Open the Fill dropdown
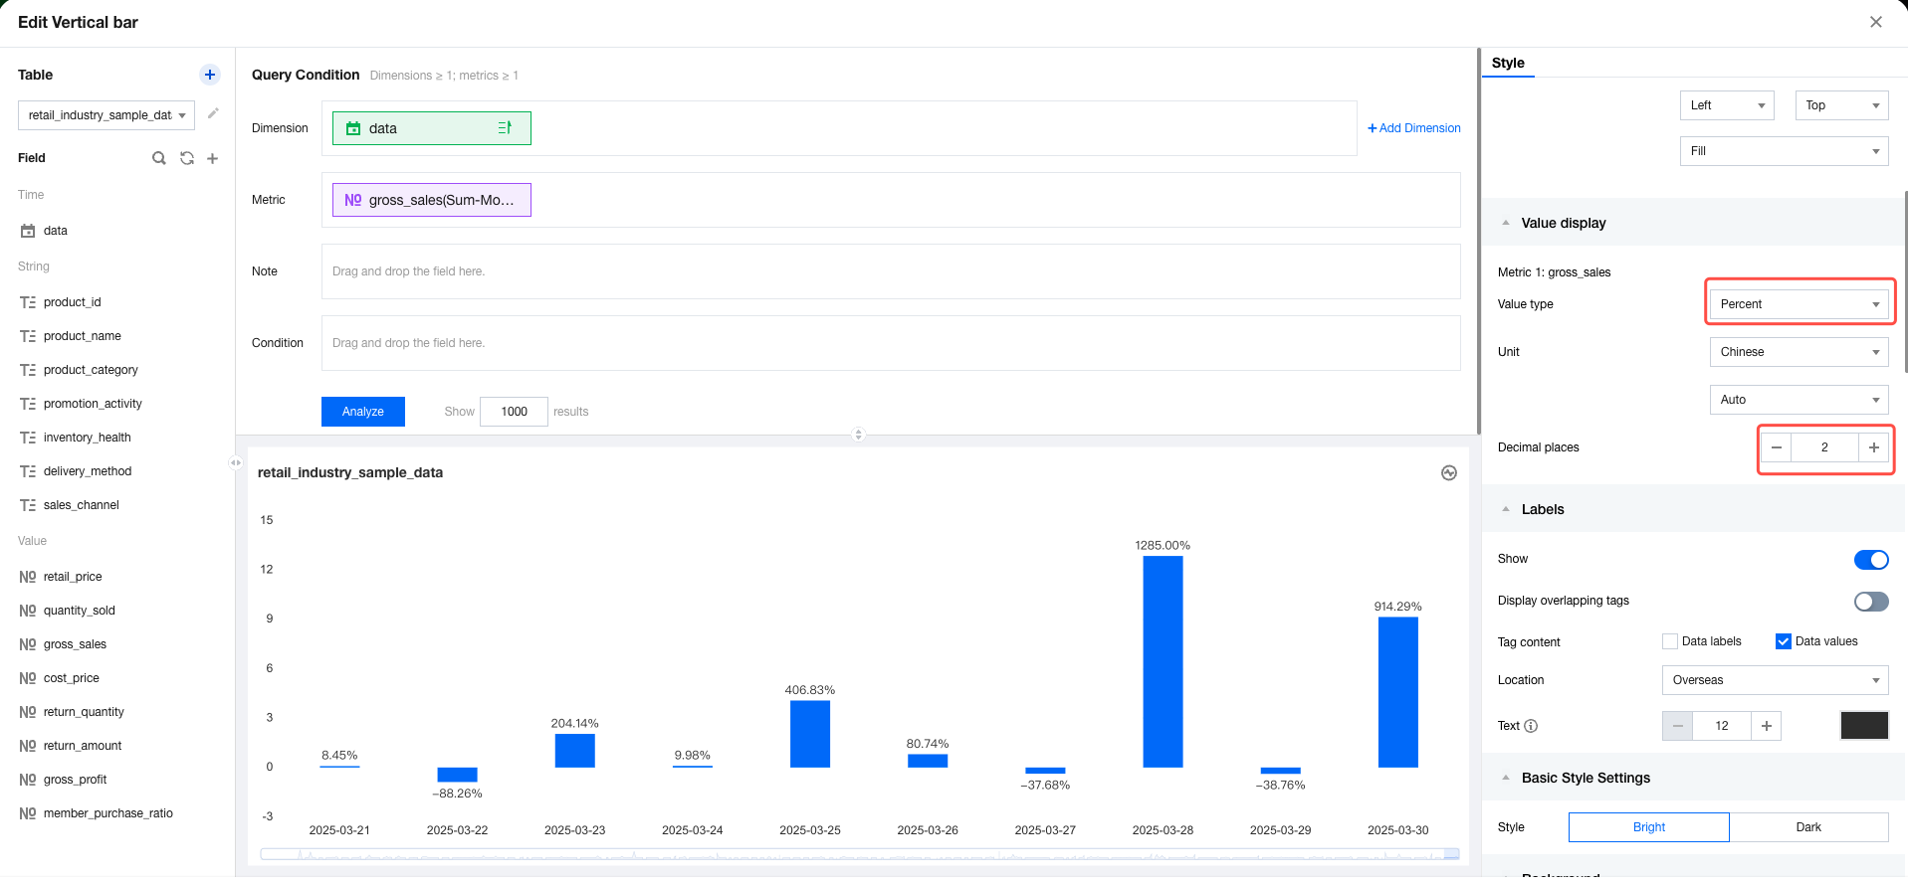The width and height of the screenshot is (1908, 885). point(1785,151)
